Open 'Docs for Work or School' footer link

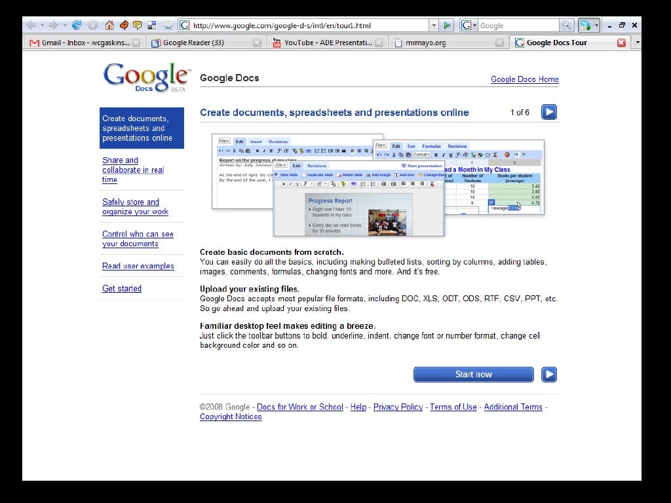300,407
